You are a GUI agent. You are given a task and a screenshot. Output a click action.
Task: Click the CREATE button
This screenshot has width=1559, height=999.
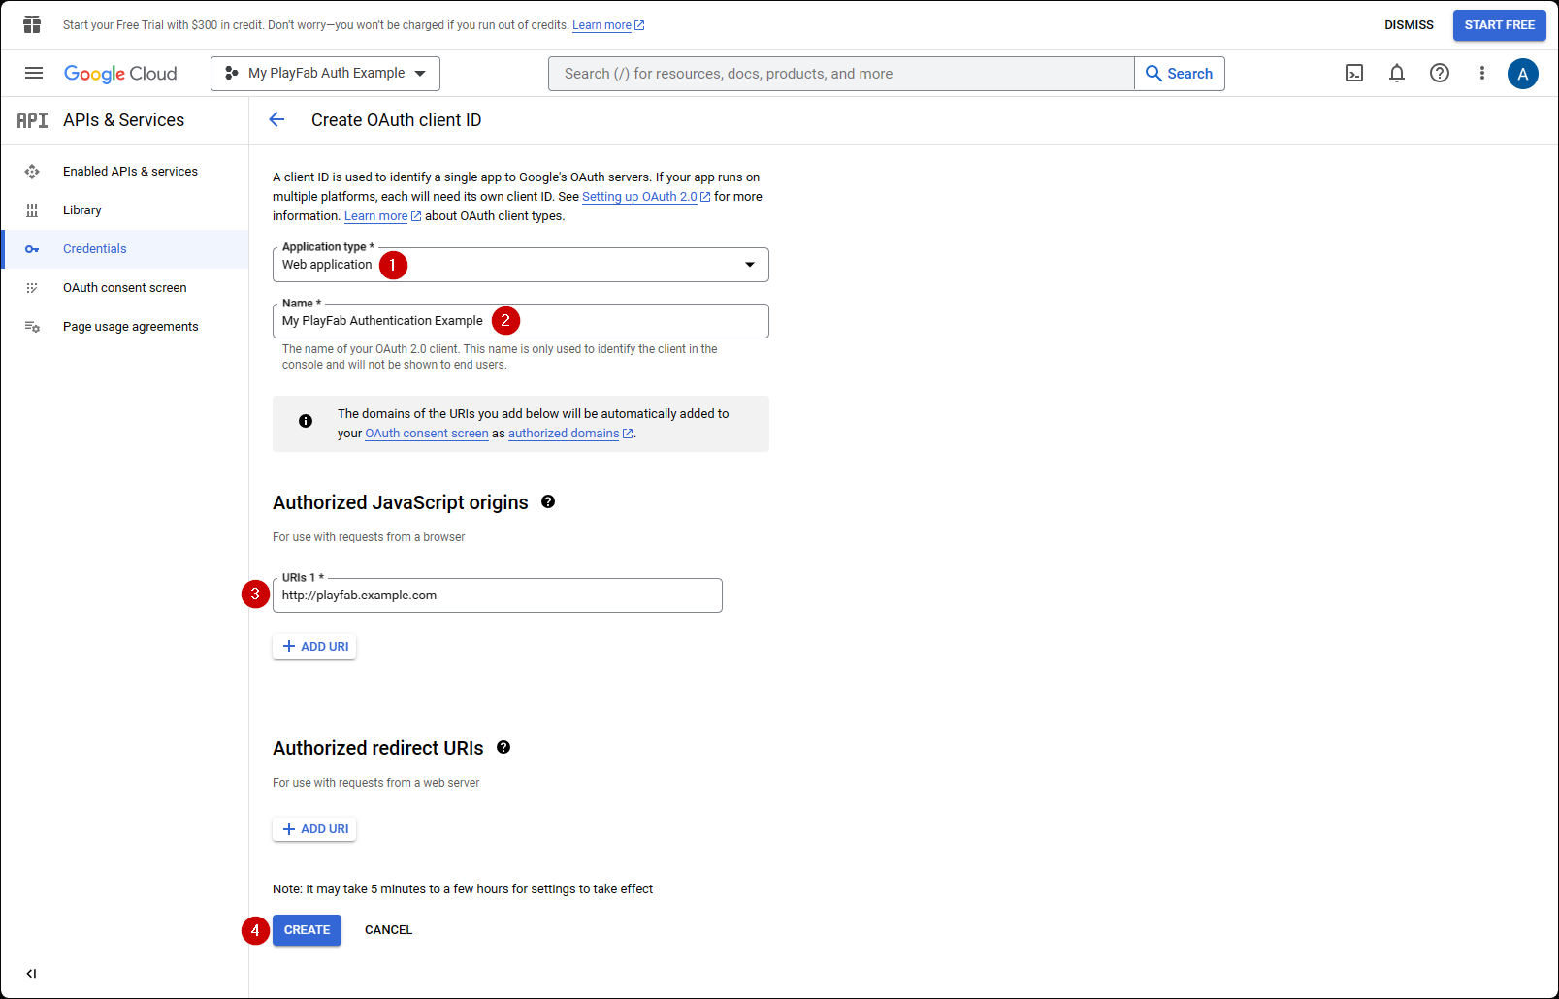[x=307, y=929]
